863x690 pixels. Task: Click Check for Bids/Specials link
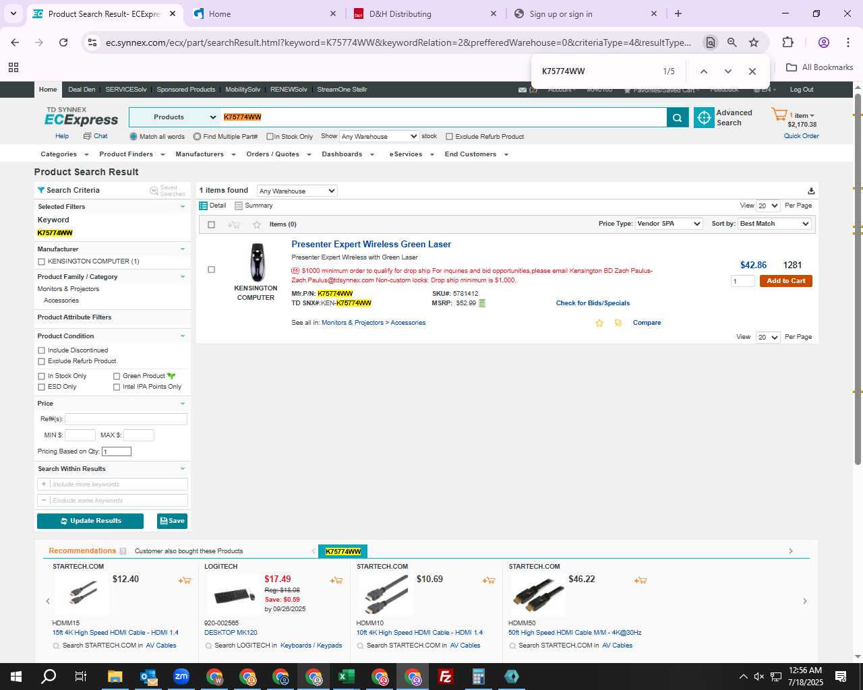[x=593, y=303]
